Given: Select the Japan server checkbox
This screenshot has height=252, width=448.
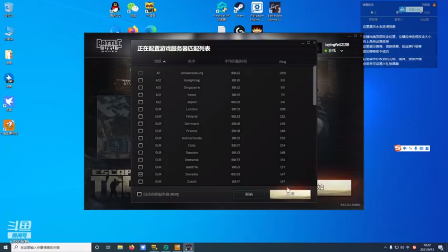Looking at the screenshot, I should 141,102.
